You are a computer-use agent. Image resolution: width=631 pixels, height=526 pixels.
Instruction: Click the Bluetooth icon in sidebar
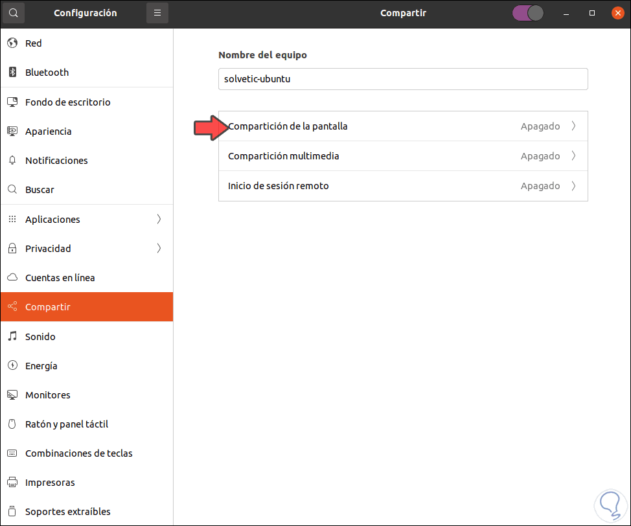click(12, 73)
